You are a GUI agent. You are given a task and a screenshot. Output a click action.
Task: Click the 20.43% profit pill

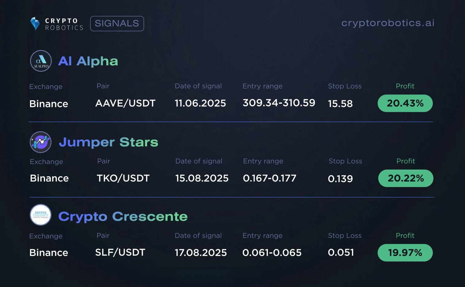405,103
